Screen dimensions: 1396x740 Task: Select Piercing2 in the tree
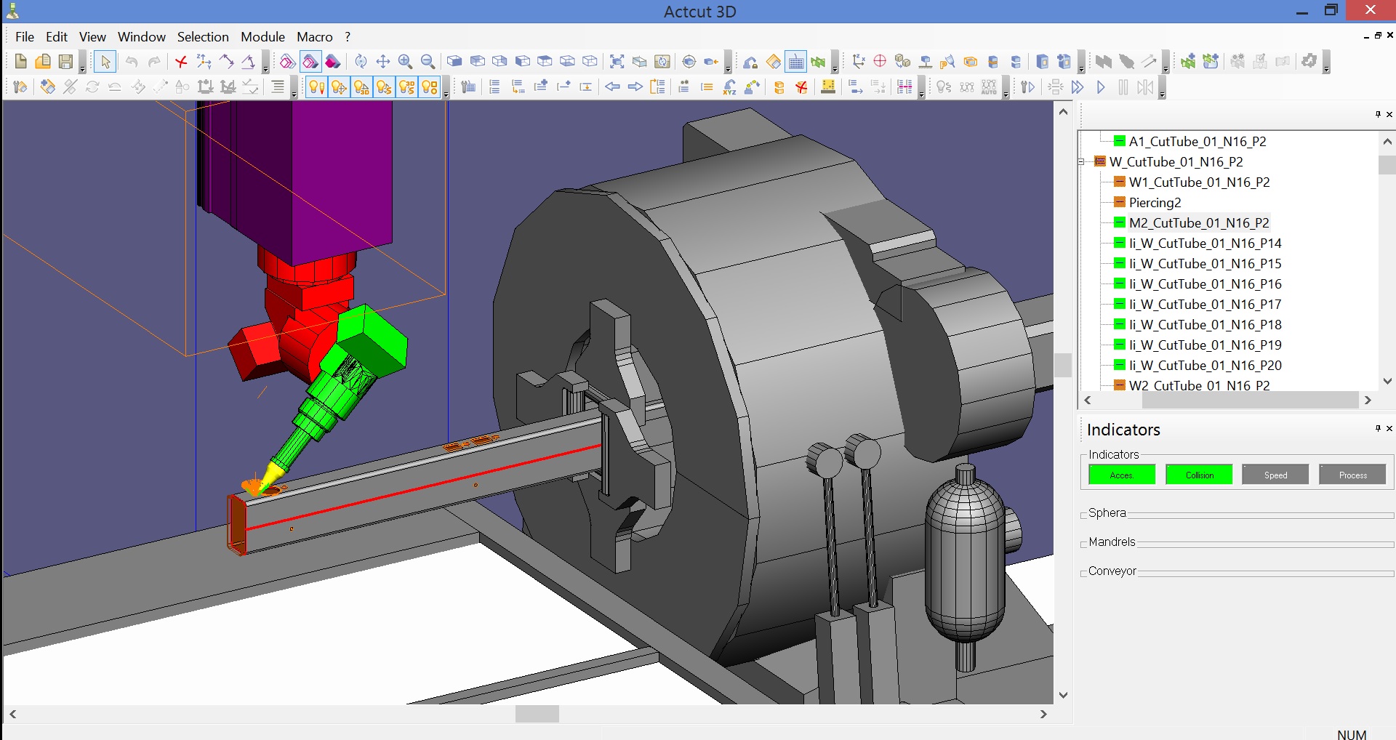(x=1155, y=203)
